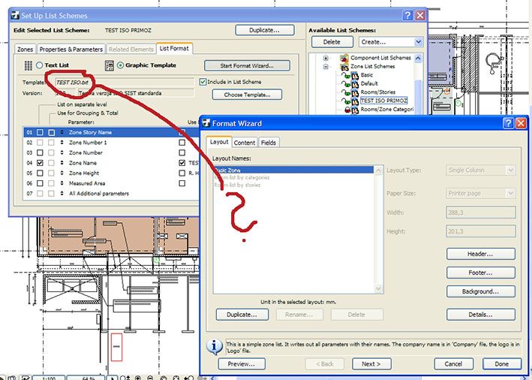This screenshot has height=380, width=532.
Task: Select TEST ISO PRIMOZ list scheme
Action: (x=383, y=101)
